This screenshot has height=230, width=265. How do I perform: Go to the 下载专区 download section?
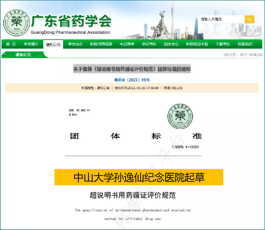tap(223, 44)
